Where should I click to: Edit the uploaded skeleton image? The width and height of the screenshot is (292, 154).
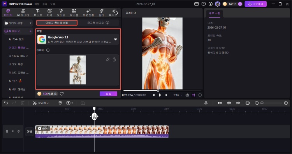point(108,59)
